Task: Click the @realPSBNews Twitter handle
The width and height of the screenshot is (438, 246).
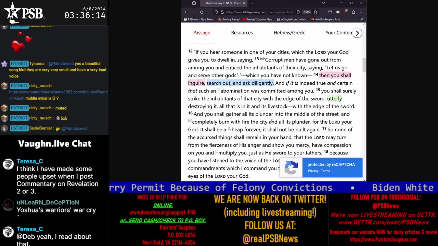Action: coord(270,239)
